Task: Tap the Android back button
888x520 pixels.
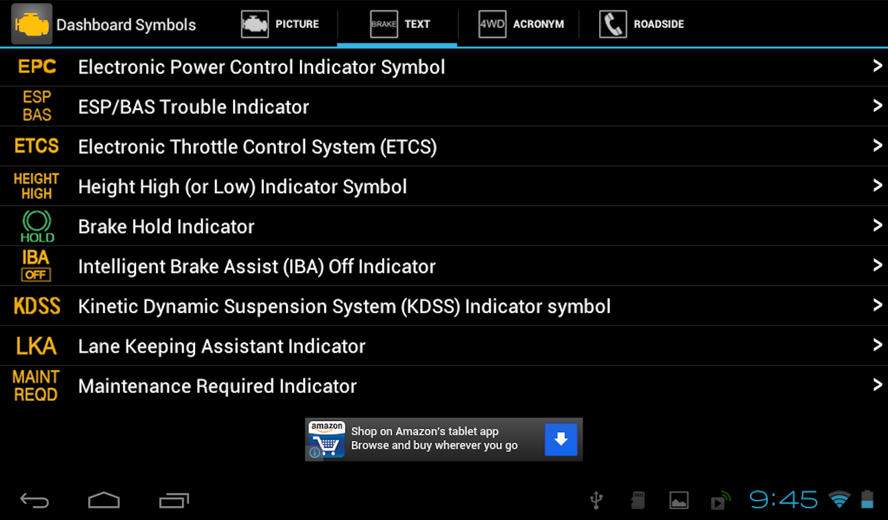Action: coord(34,501)
